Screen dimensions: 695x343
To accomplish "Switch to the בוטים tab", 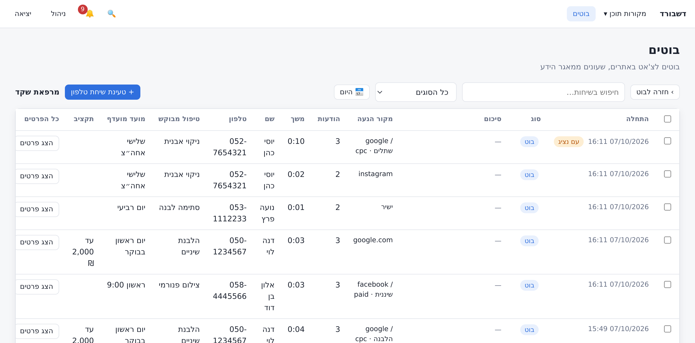I will [x=581, y=14].
